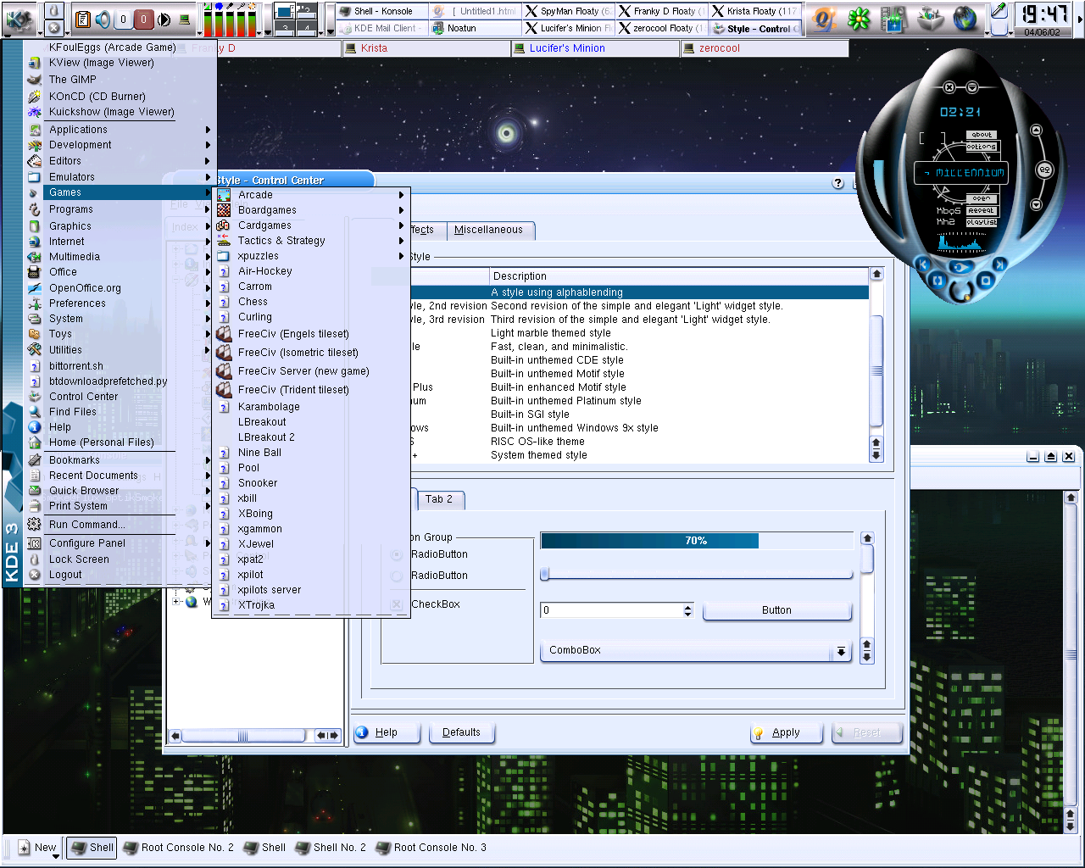This screenshot has width=1085, height=868.
Task: Open the Bookmarks submenu arrow
Action: pyautogui.click(x=208, y=460)
